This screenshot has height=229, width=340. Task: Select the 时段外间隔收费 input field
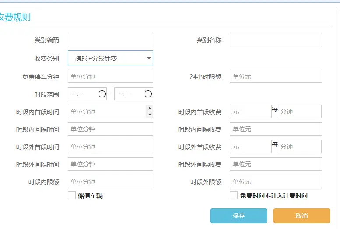click(276, 164)
